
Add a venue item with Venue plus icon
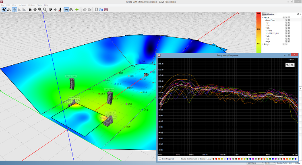[x=283, y=17]
